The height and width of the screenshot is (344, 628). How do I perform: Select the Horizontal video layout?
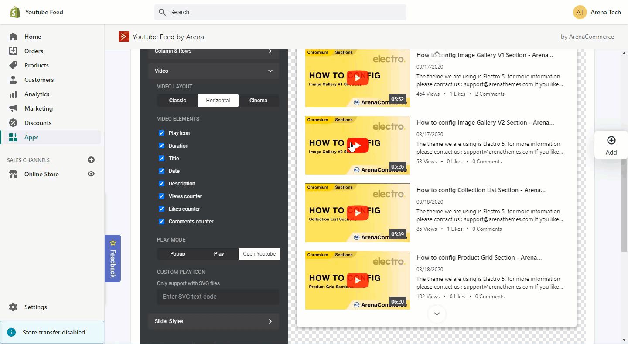(x=218, y=101)
